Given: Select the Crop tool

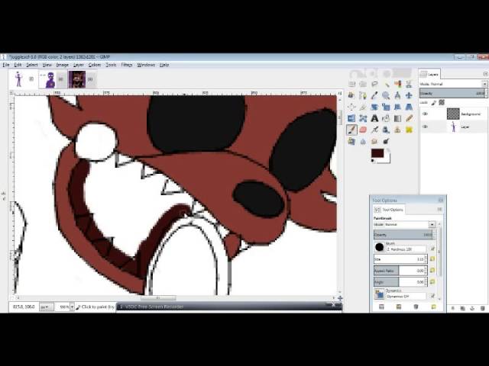Looking at the screenshot, I should point(363,107).
